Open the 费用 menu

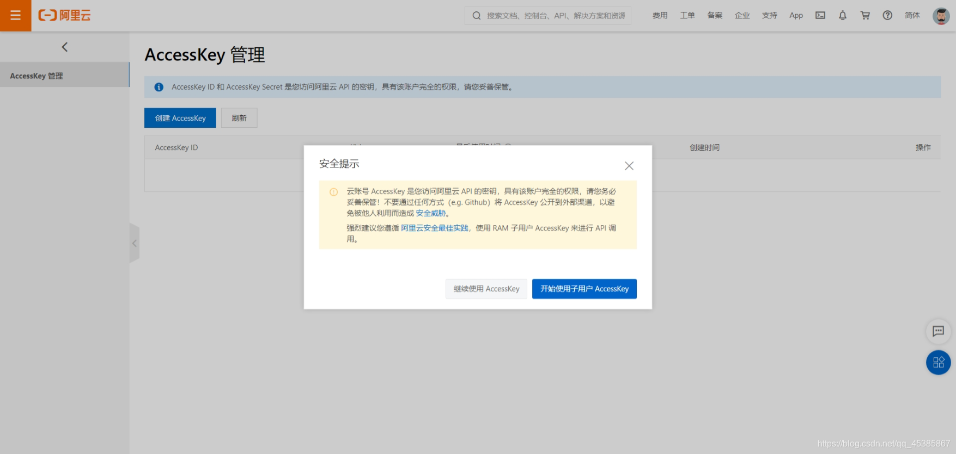660,16
